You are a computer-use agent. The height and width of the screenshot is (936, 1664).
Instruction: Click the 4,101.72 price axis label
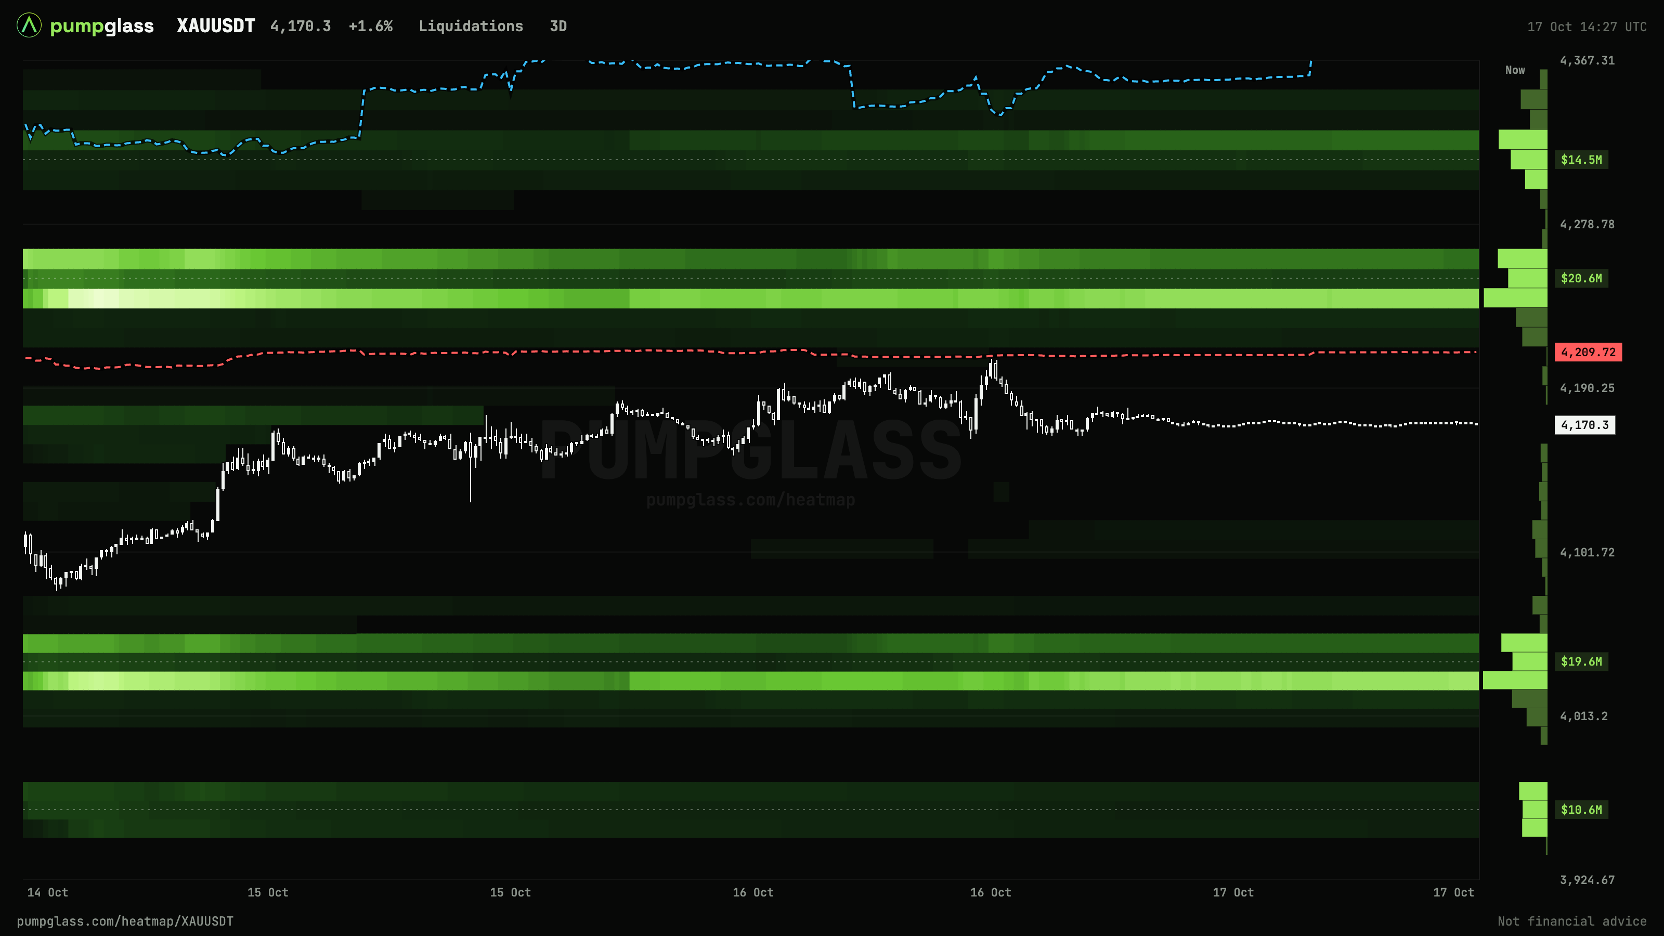[1587, 552]
